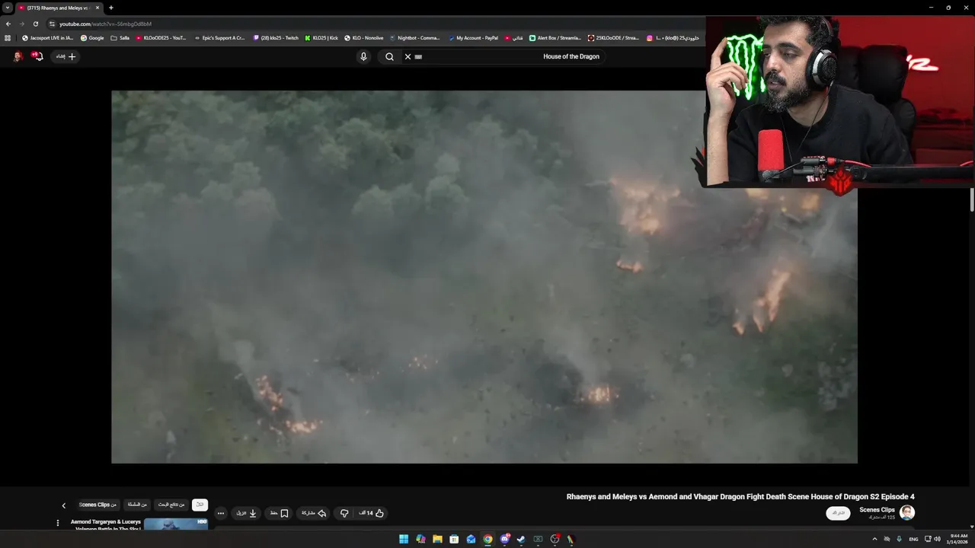Open the Google bookmark
Image resolution: width=975 pixels, height=548 pixels.
click(x=92, y=38)
